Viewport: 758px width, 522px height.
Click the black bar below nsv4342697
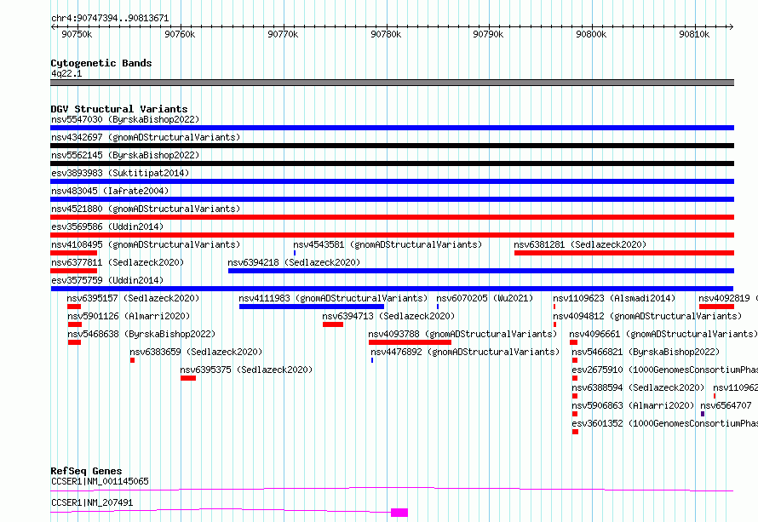pos(392,146)
